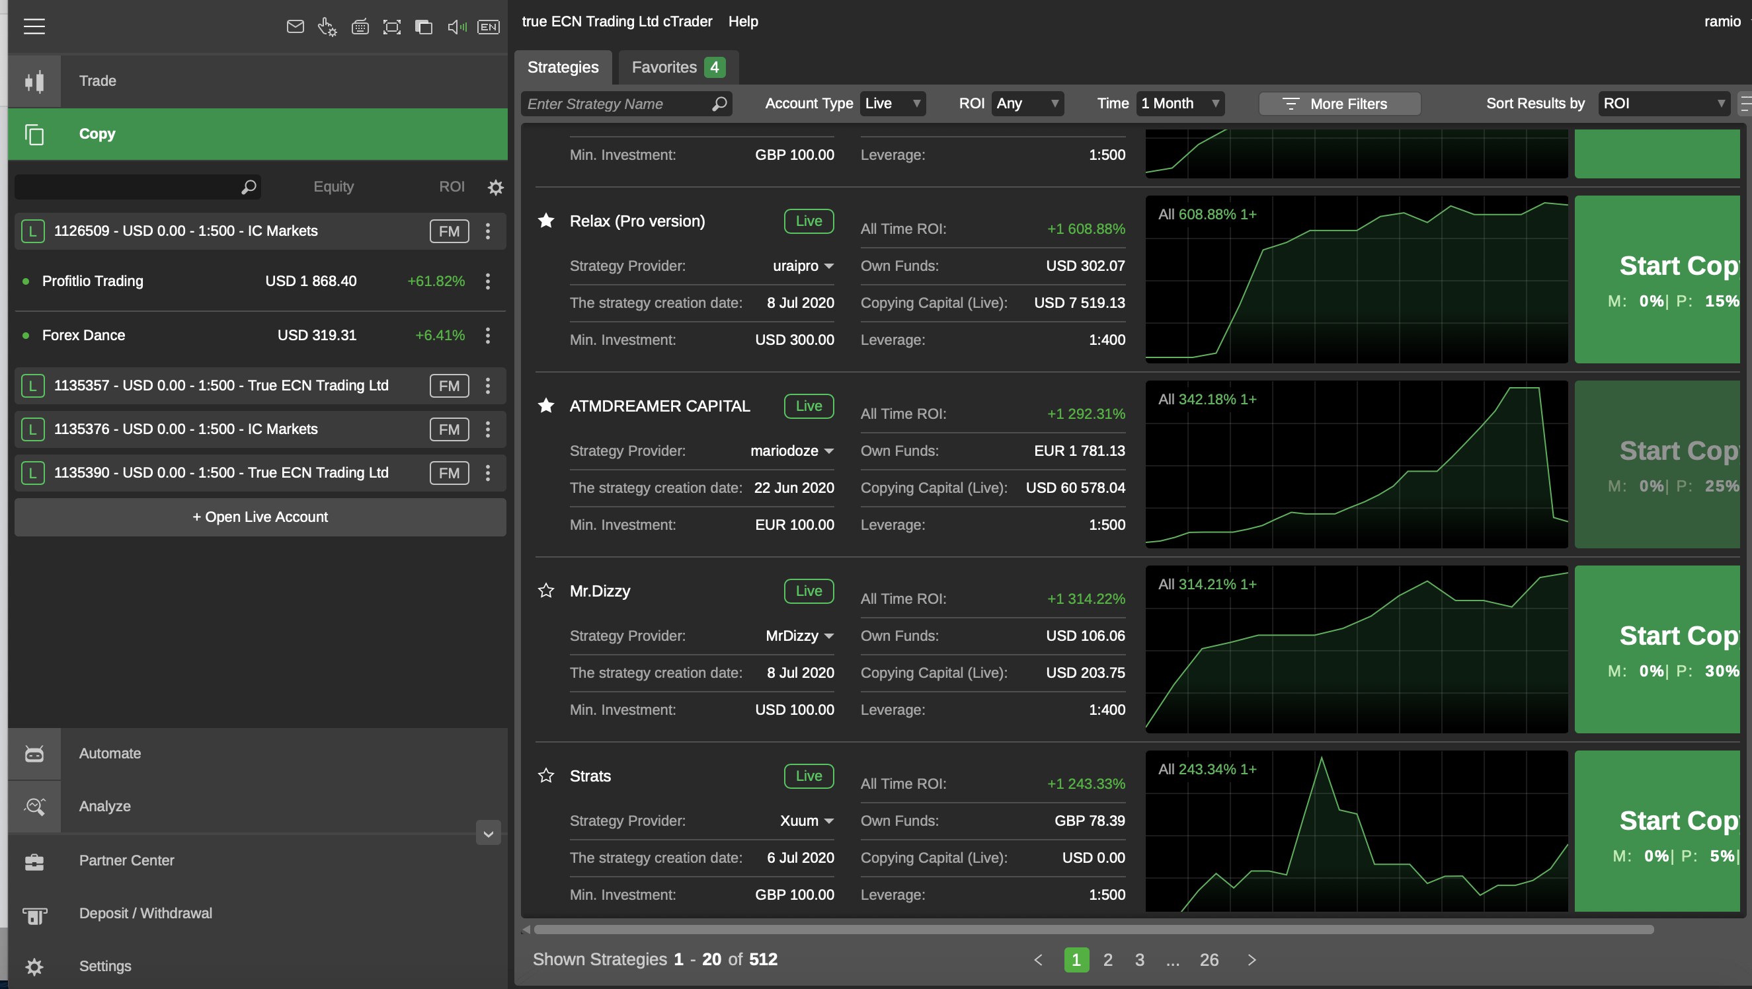Open the Help menu
The height and width of the screenshot is (989, 1752).
(742, 21)
